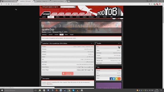Open the Android platform tab
Viewport: 164px width, 92px height.
pyautogui.click(x=88, y=15)
